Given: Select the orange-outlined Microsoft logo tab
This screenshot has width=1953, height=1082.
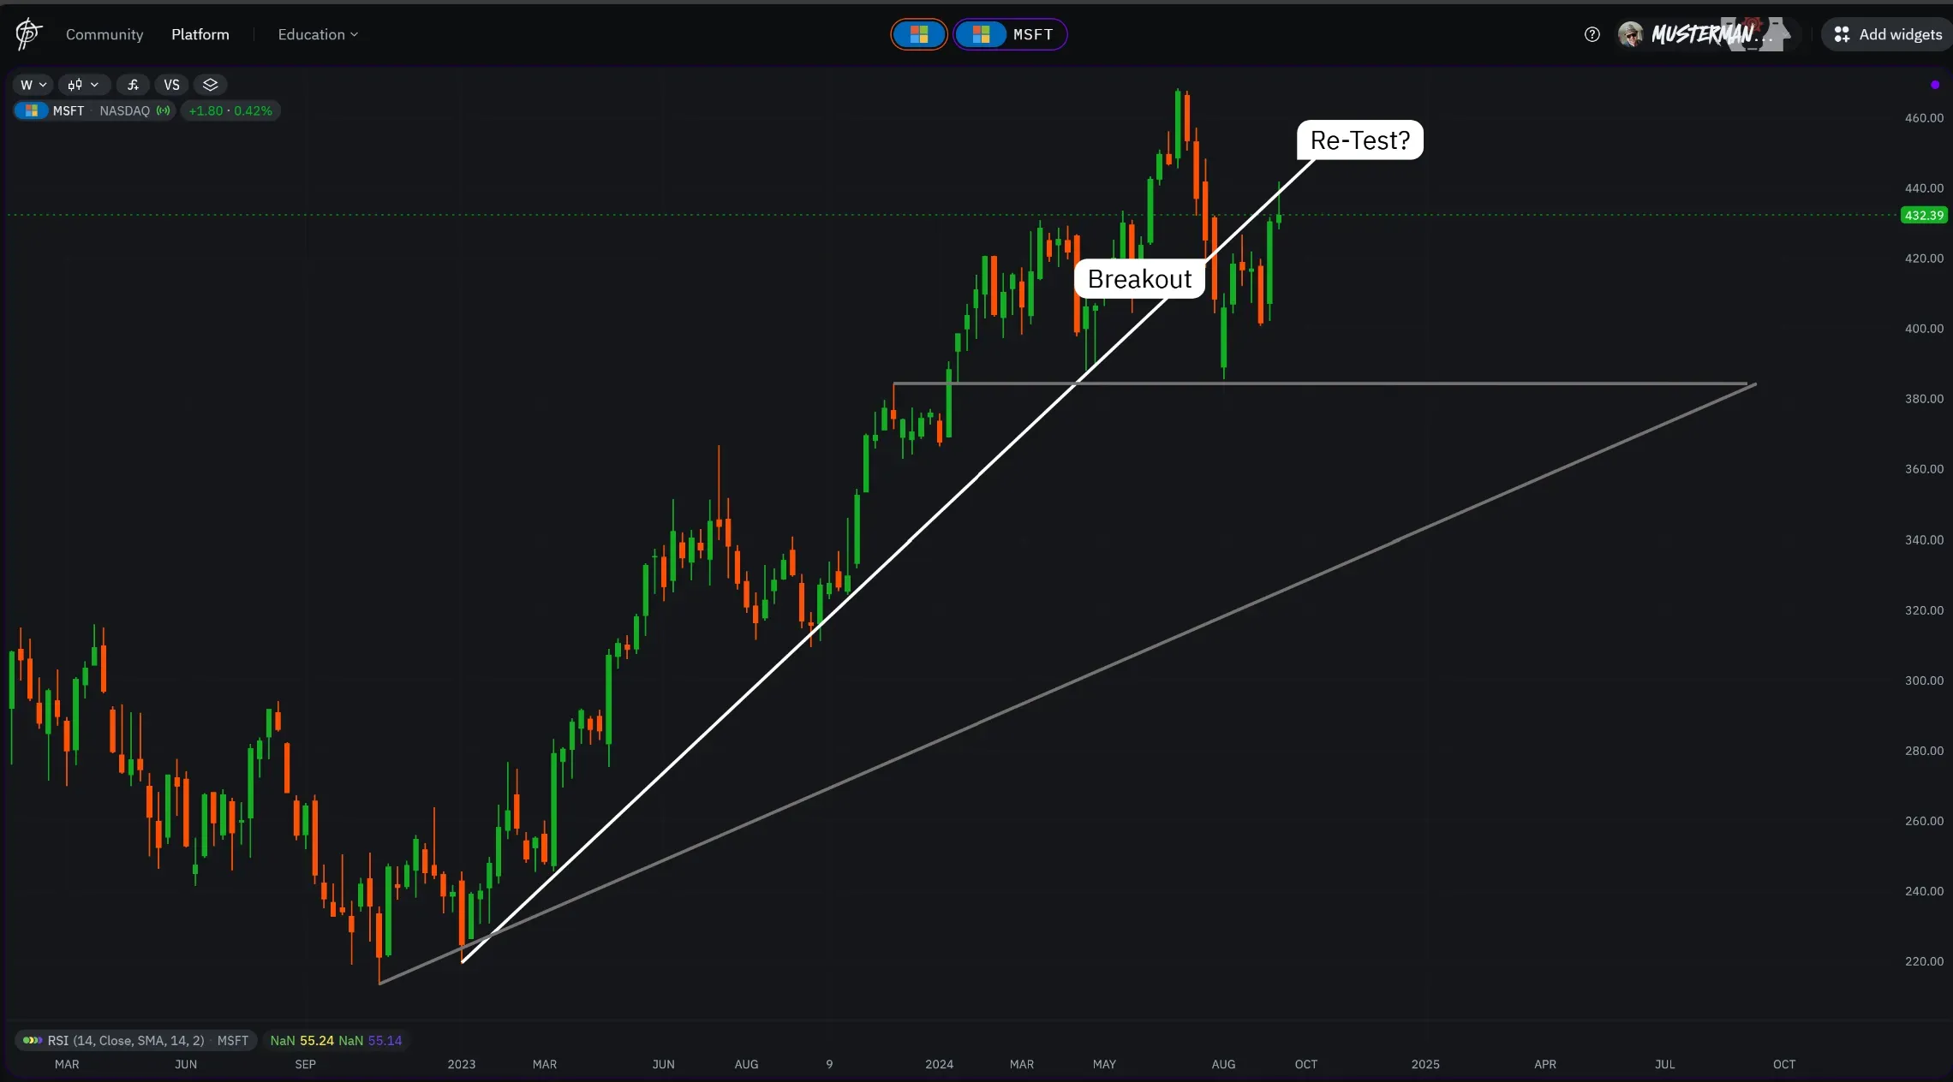Looking at the screenshot, I should tap(919, 34).
